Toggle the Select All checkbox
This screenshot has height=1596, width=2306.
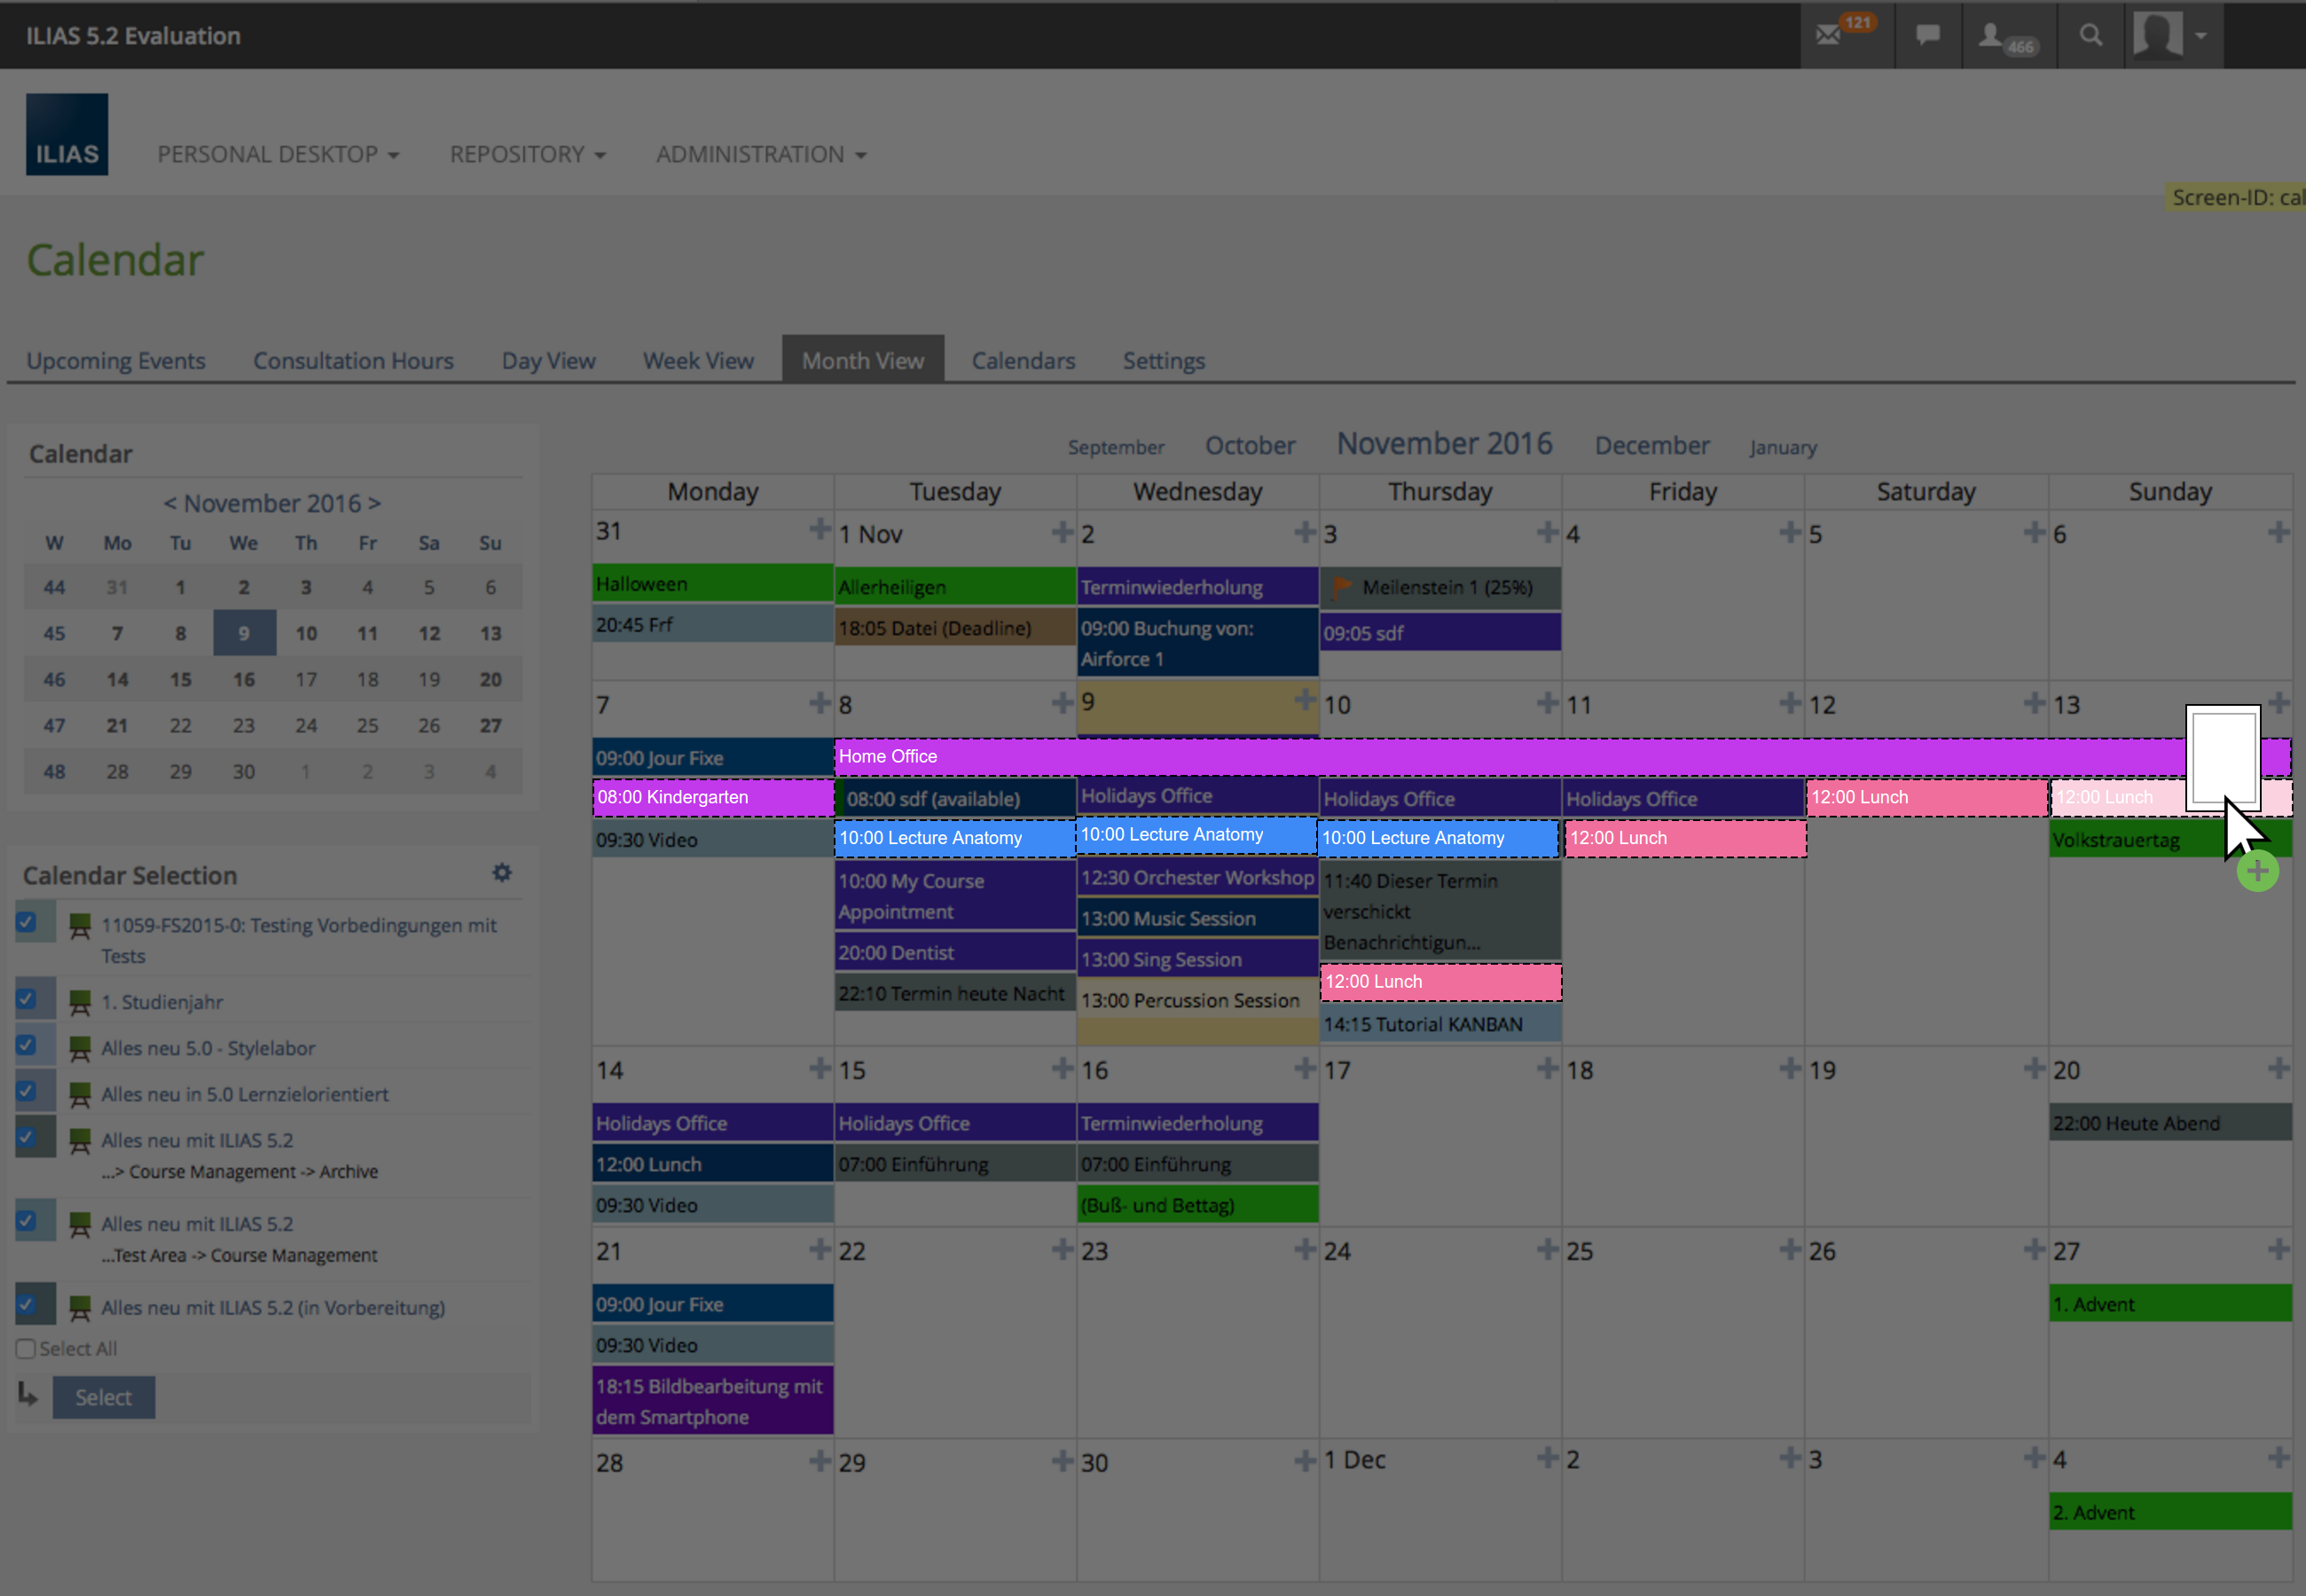(26, 1349)
